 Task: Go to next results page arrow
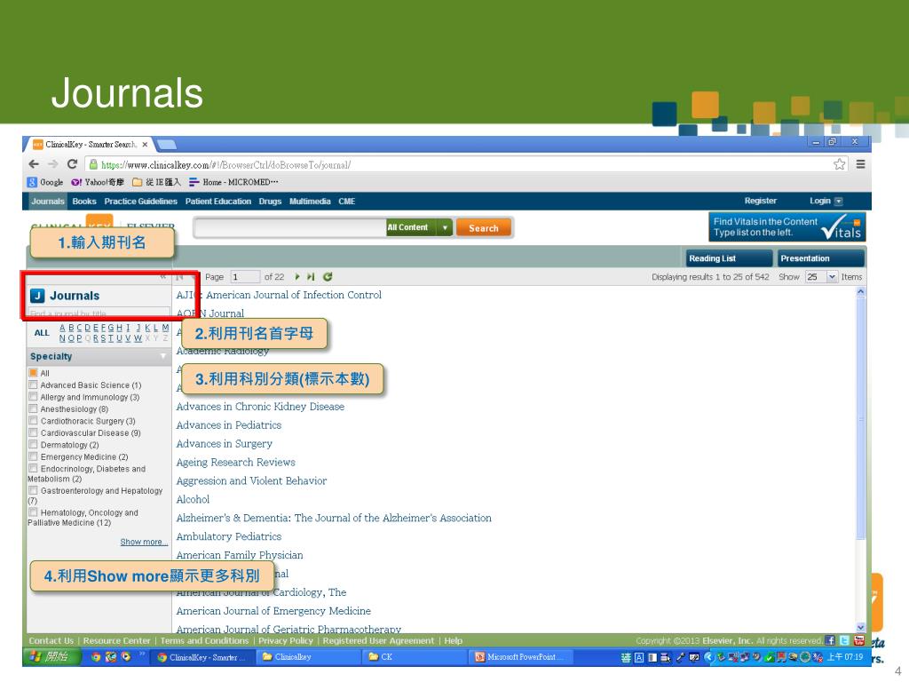pyautogui.click(x=297, y=277)
